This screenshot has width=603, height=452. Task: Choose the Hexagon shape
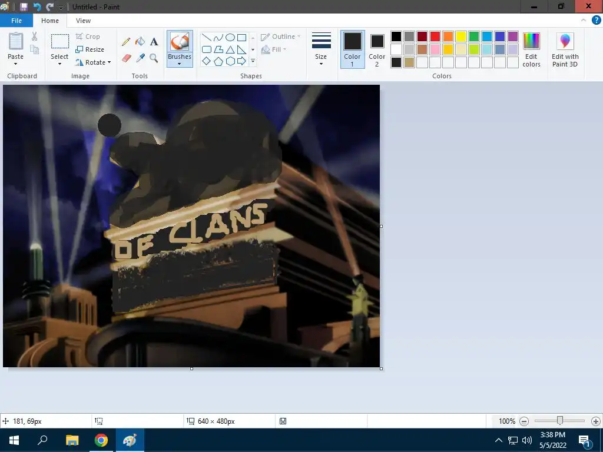click(230, 61)
